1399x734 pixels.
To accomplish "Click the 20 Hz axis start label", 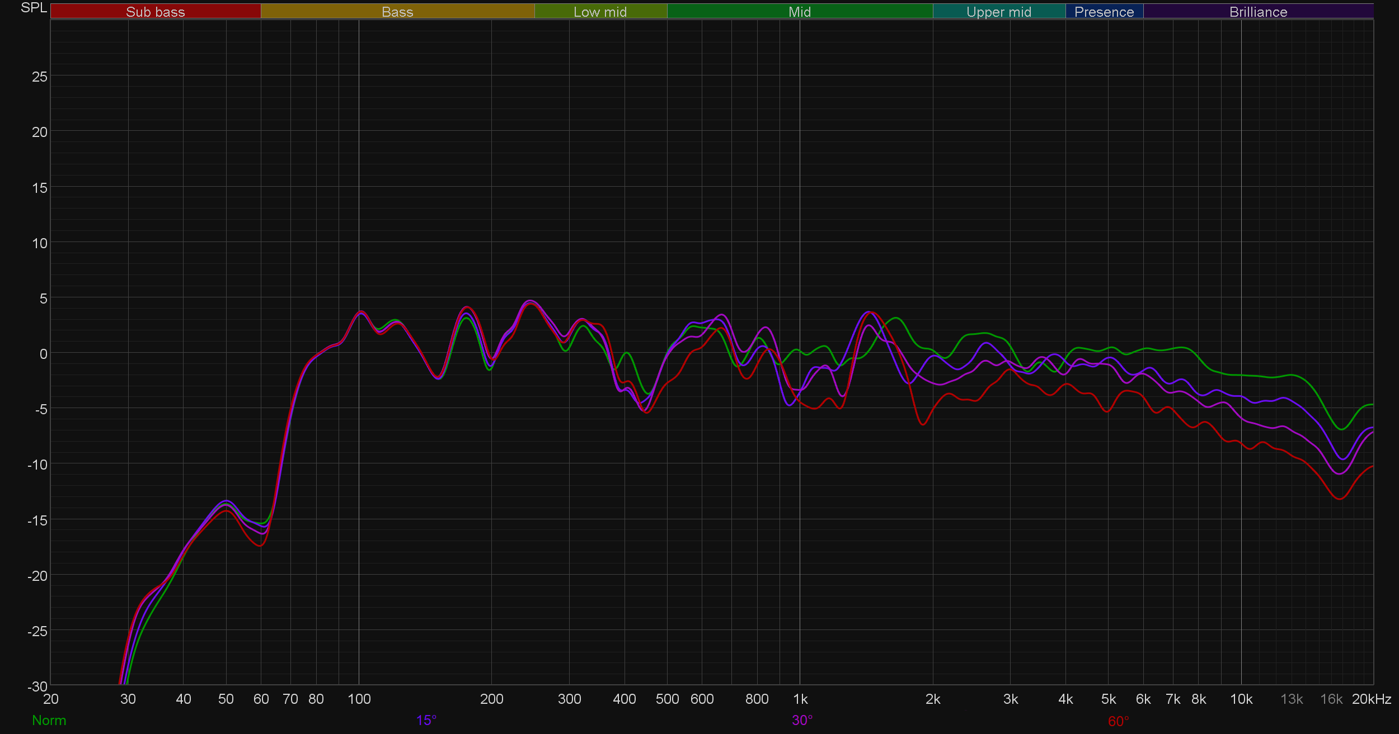I will [x=51, y=699].
